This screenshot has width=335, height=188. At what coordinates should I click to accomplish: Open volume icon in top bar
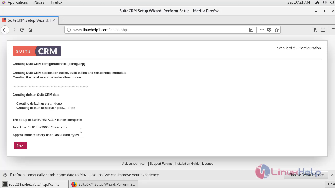[325, 2]
